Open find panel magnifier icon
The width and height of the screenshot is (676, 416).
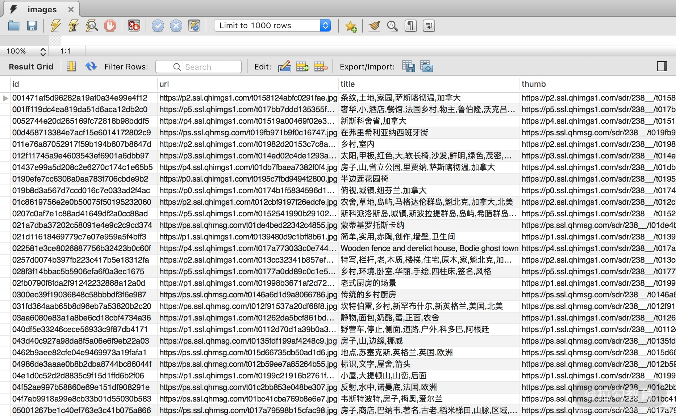[x=392, y=26]
